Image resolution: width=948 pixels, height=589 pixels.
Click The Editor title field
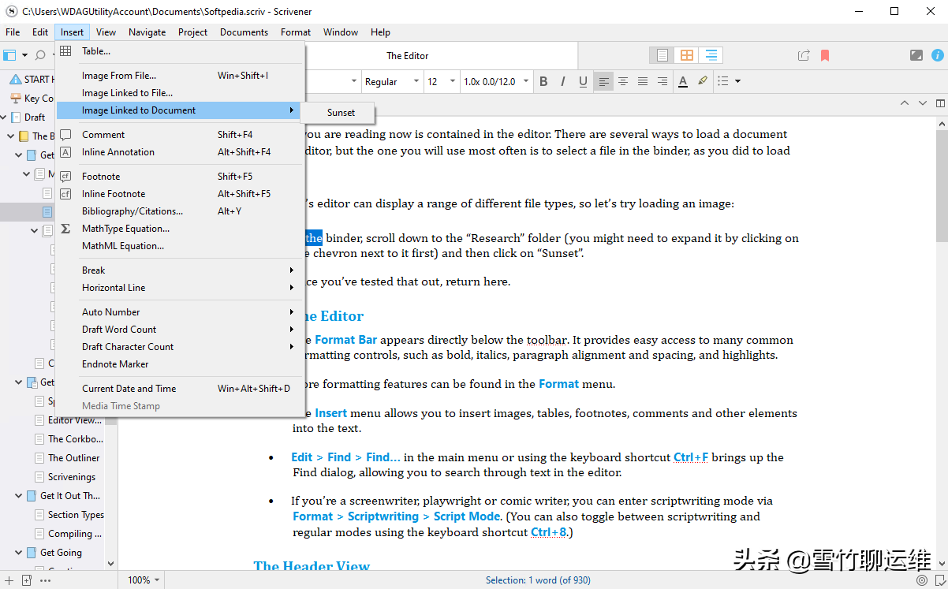coord(407,55)
